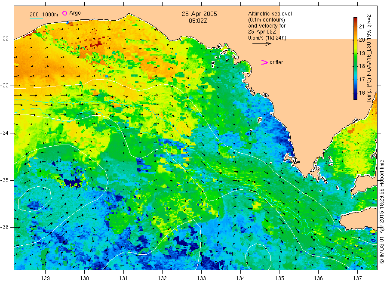Click the temperature color bar scale
The height and width of the screenshot is (284, 387).
coord(355,59)
